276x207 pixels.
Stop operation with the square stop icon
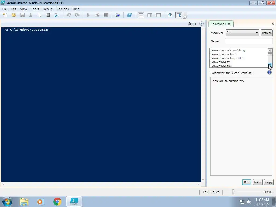pos(106,15)
